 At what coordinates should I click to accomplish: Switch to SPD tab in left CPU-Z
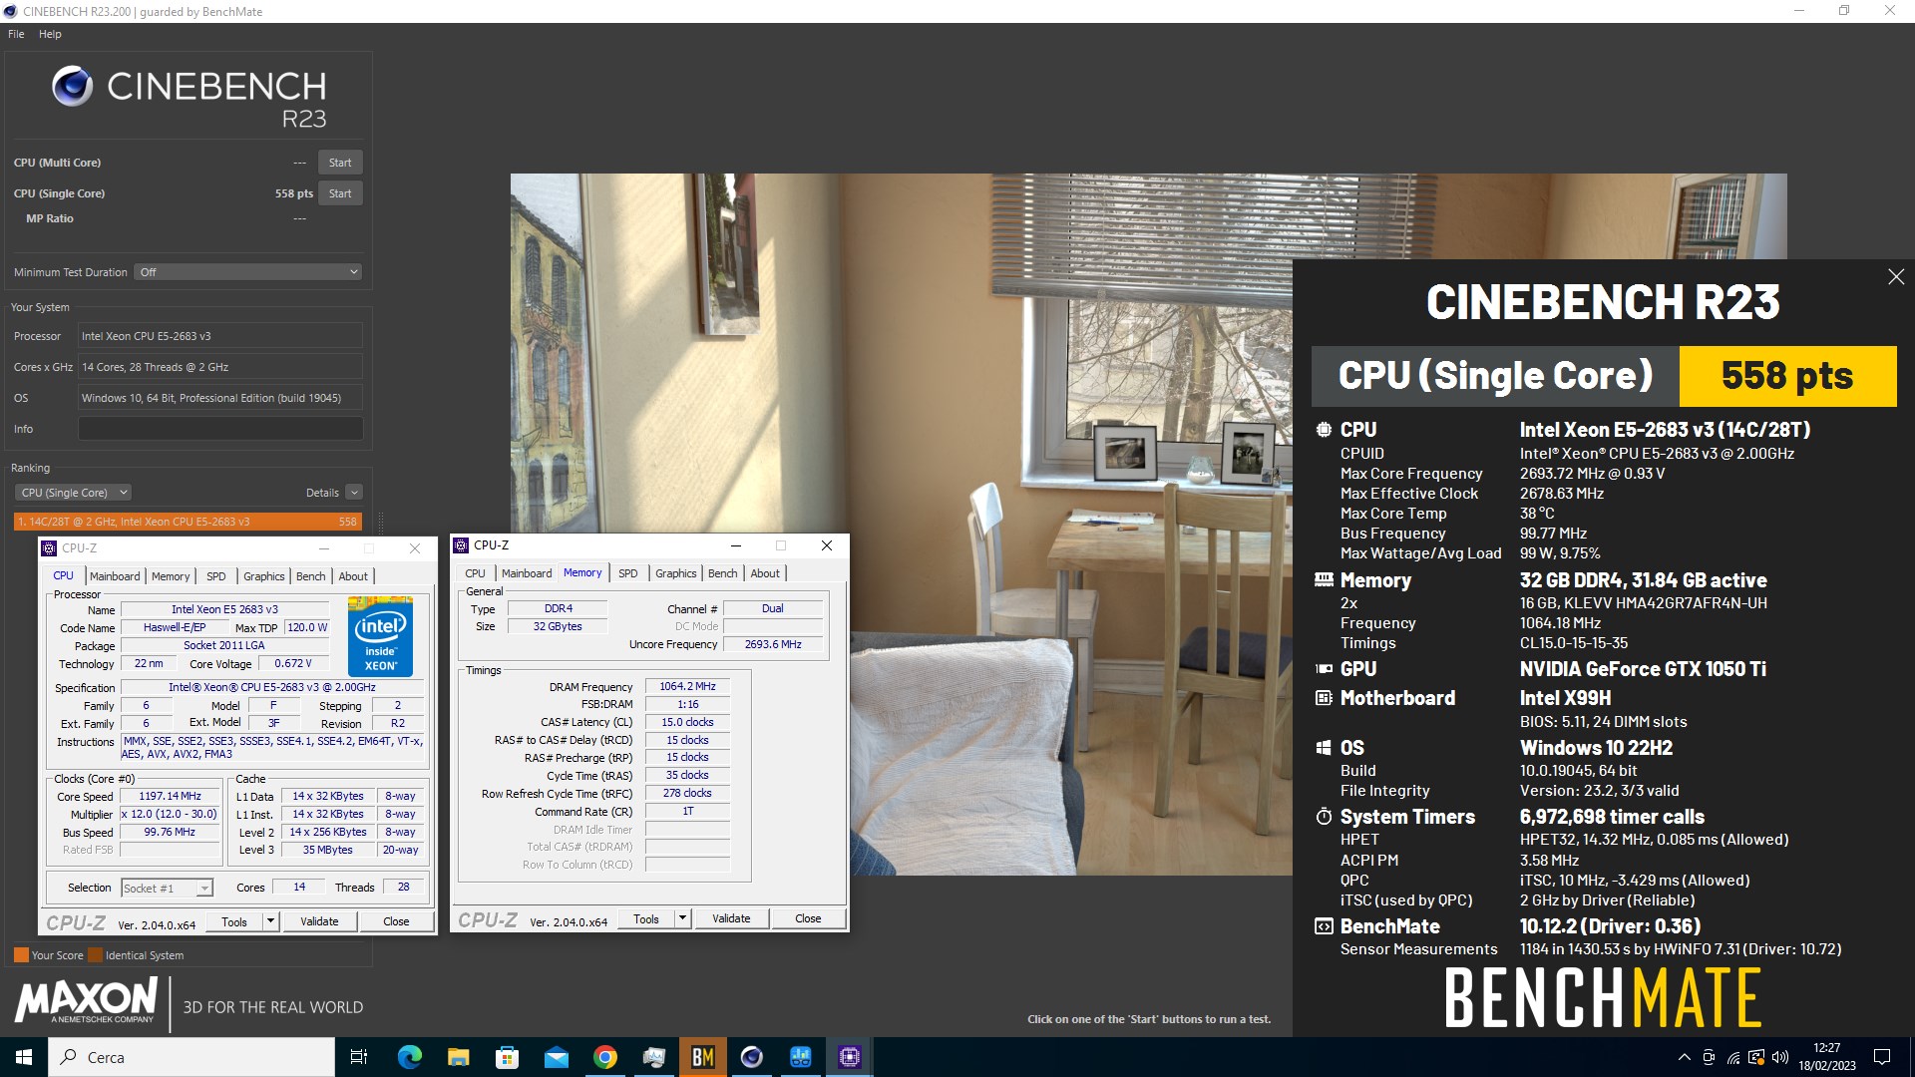216,576
